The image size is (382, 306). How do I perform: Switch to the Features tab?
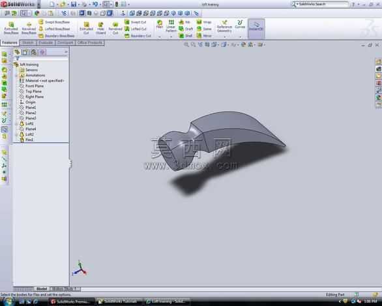pyautogui.click(x=10, y=42)
